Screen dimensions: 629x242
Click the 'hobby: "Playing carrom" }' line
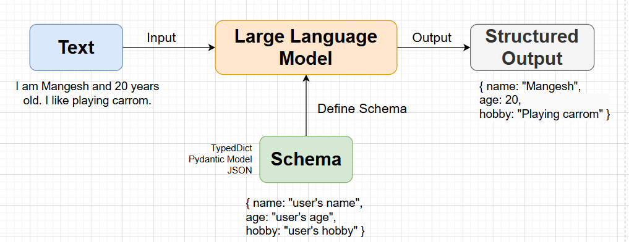(545, 114)
